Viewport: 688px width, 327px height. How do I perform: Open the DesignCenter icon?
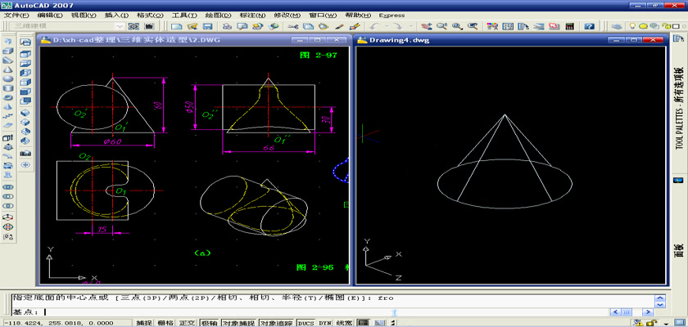[x=508, y=26]
